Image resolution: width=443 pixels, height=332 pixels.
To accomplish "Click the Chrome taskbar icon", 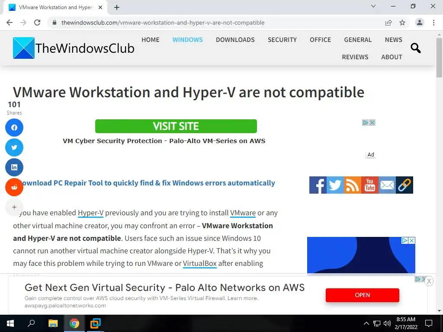I will tap(74, 323).
